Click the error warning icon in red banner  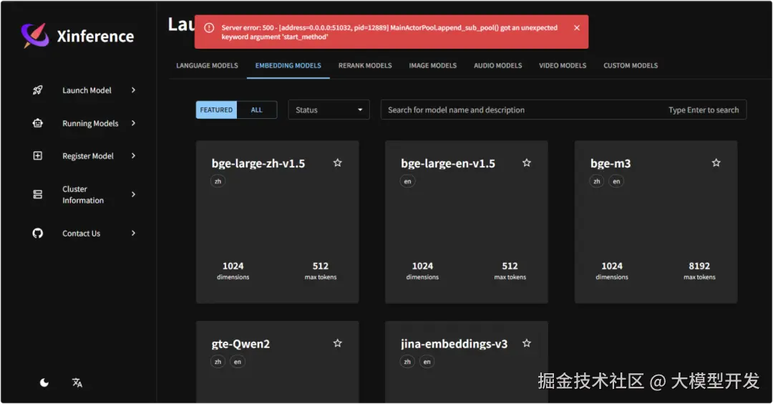(209, 28)
